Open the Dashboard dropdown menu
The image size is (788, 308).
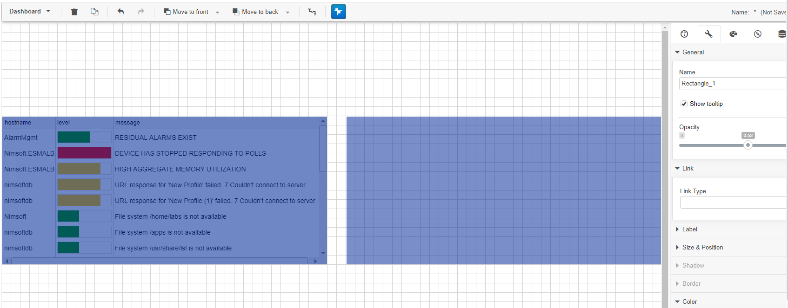pos(29,11)
